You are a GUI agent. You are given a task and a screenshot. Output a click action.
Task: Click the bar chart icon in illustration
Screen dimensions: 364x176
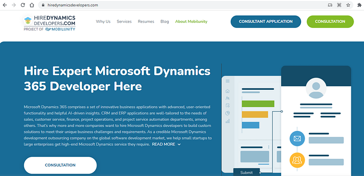tap(227, 121)
